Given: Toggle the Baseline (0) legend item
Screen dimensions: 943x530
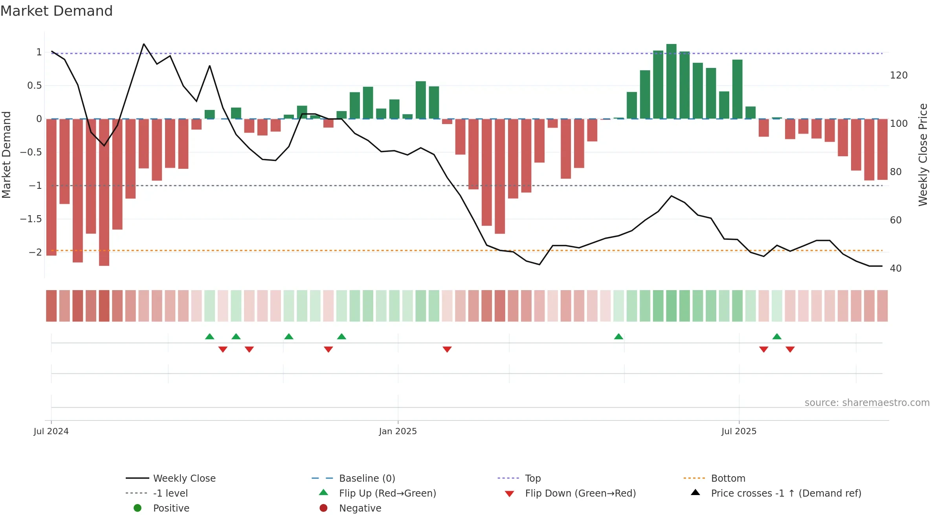Looking at the screenshot, I should pos(353,478).
